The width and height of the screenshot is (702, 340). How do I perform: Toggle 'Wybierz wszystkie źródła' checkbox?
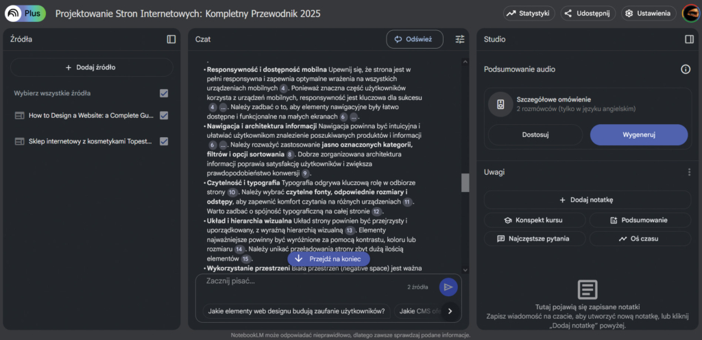[164, 93]
